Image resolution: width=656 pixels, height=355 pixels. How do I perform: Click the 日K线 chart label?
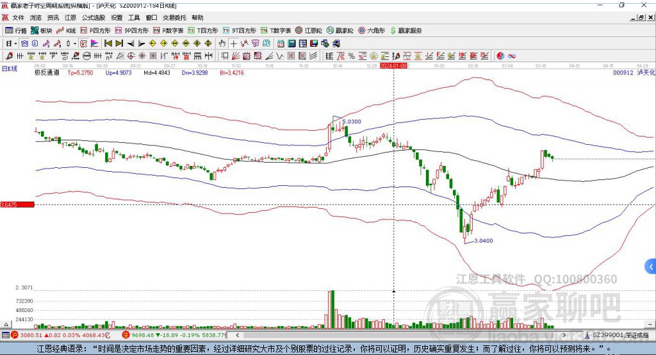pyautogui.click(x=10, y=69)
